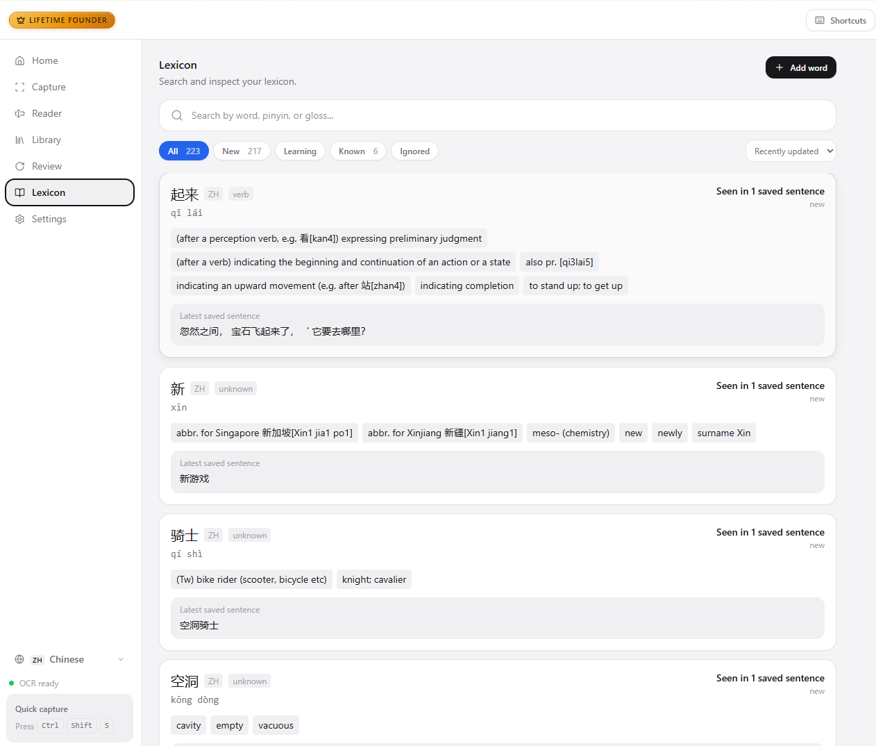Open the 起来 word card
Screen dimensions: 876x746
tap(498, 265)
